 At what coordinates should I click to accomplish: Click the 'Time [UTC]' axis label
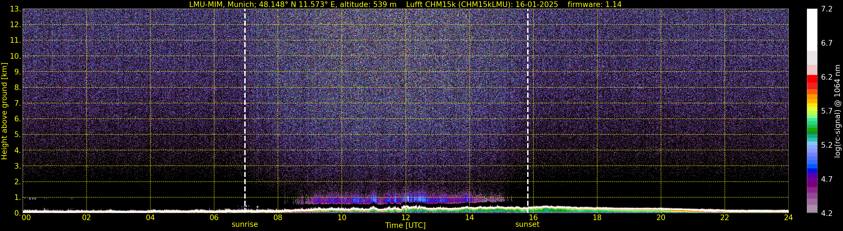[405, 225]
